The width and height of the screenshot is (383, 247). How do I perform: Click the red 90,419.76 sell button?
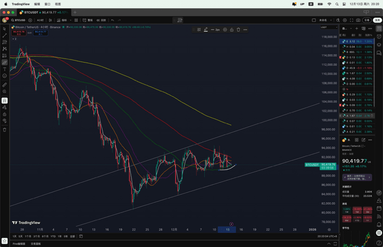pyautogui.click(x=19, y=33)
